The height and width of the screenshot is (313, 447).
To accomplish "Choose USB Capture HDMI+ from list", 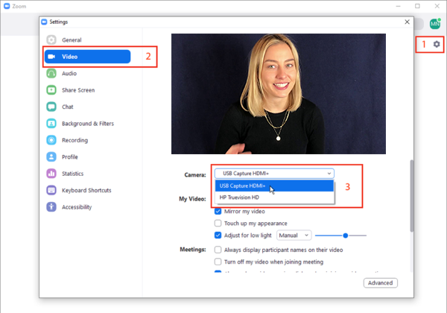I will 274,186.
